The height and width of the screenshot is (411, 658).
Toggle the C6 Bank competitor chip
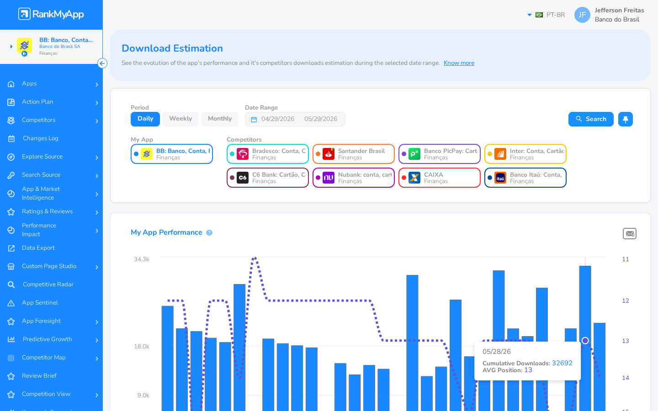click(x=268, y=178)
